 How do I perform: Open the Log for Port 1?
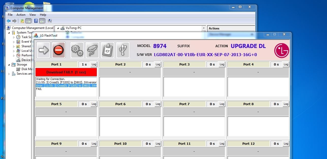(x=94, y=65)
